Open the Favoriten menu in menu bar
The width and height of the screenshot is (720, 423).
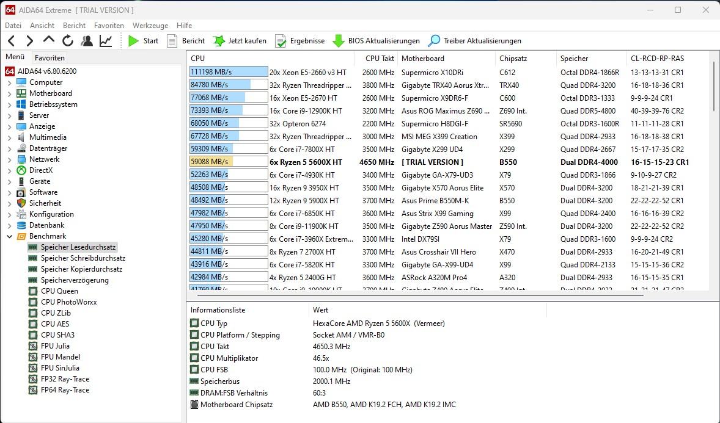coord(109,26)
